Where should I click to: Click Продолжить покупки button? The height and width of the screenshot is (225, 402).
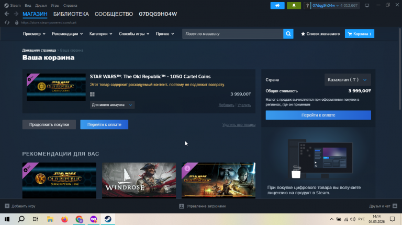pyautogui.click(x=49, y=125)
